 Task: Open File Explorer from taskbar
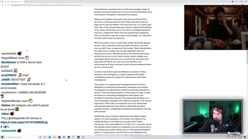55,137
